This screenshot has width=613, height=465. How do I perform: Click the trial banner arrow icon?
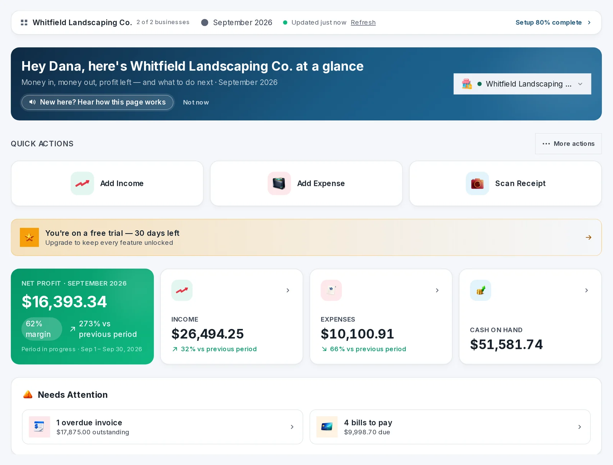click(x=588, y=237)
